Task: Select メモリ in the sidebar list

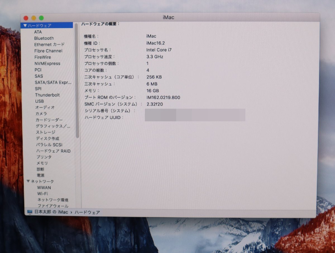Action: [x=42, y=163]
